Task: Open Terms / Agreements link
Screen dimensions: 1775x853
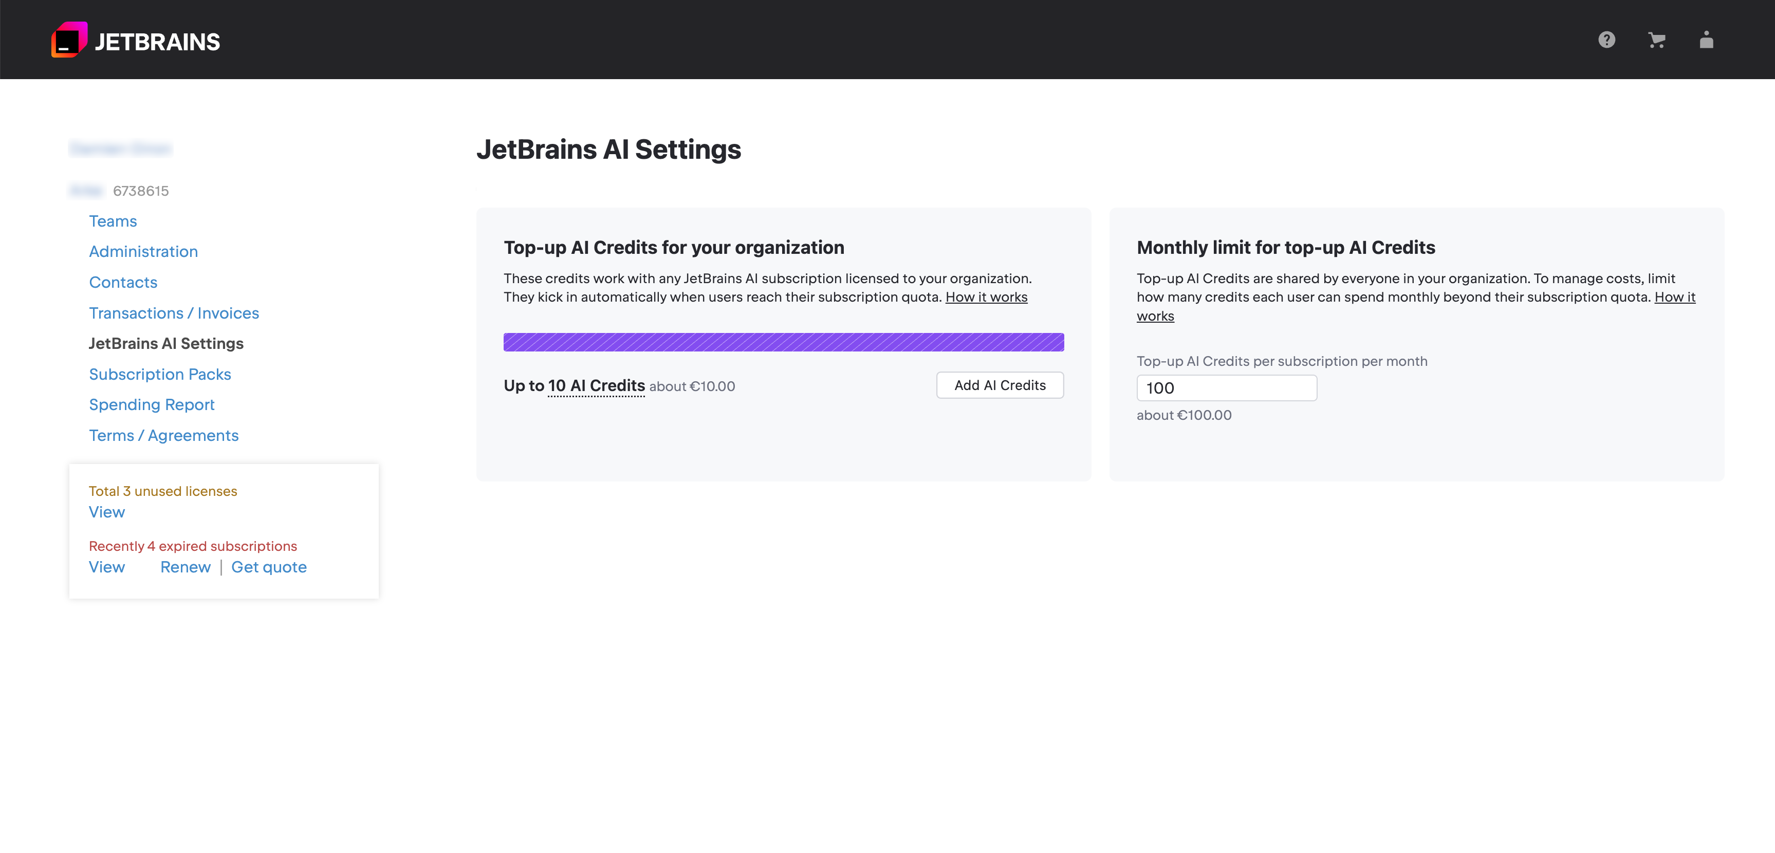Action: 163,435
